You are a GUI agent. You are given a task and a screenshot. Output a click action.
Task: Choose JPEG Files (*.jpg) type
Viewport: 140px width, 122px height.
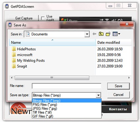pyautogui.click(x=67, y=108)
